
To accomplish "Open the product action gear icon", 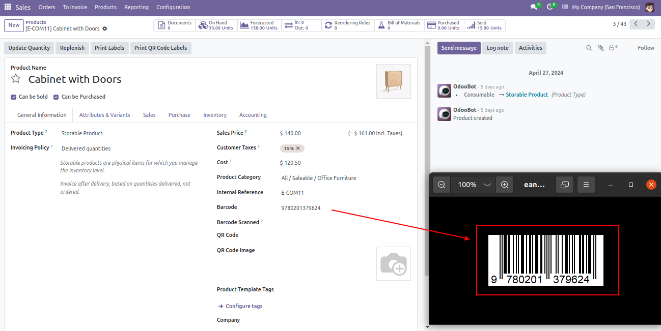I will pos(105,28).
